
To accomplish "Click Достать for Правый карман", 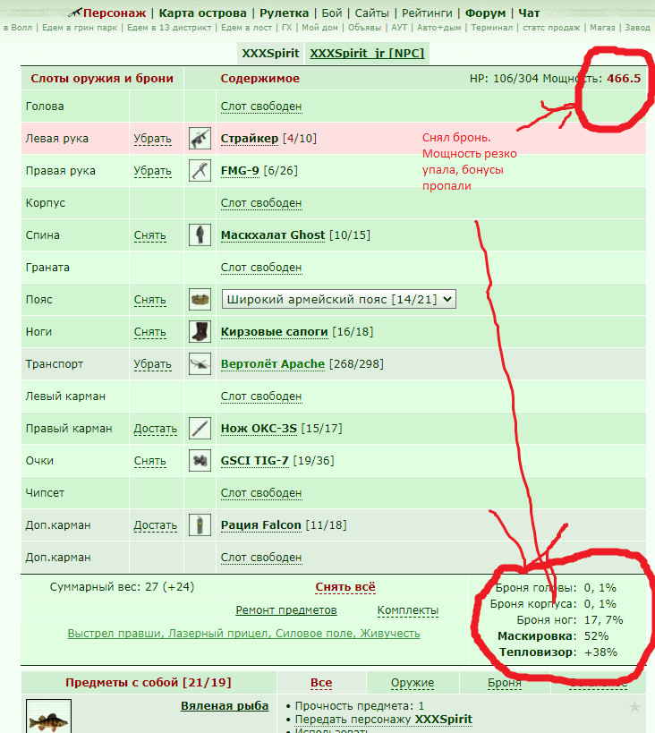I will 155,429.
